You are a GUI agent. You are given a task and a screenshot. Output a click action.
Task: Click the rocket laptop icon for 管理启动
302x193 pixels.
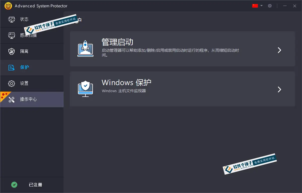(85, 49)
